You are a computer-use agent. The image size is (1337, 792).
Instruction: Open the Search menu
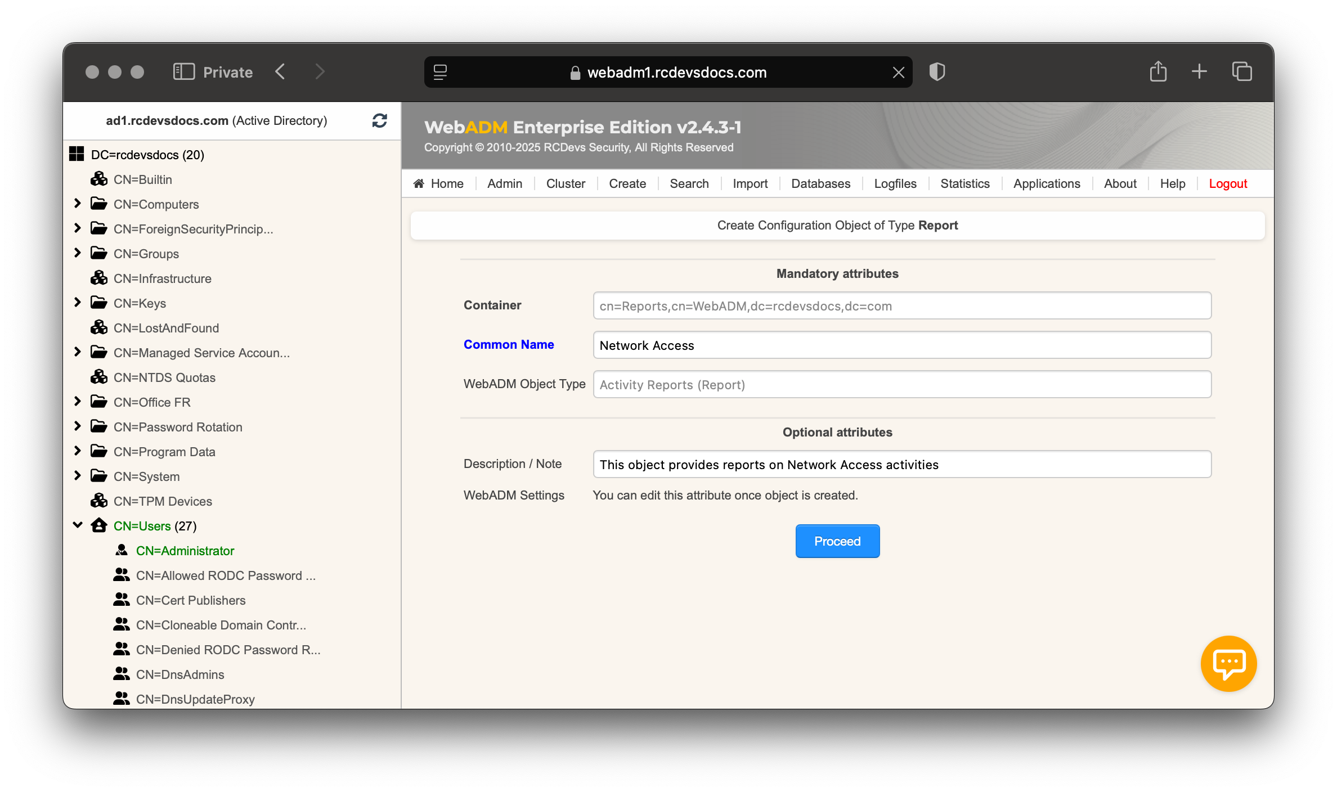689,183
